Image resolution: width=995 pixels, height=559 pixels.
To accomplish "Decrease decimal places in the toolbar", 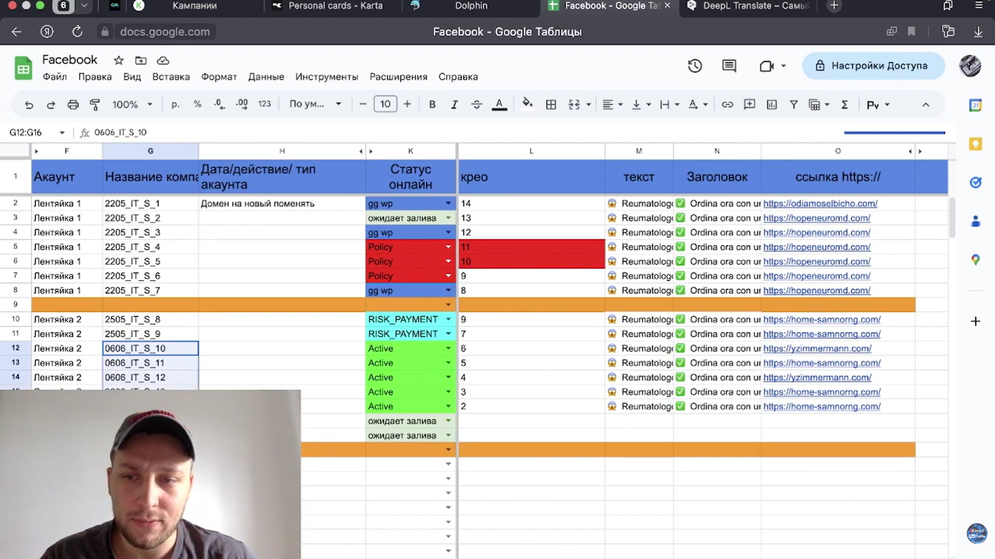I will 219,105.
